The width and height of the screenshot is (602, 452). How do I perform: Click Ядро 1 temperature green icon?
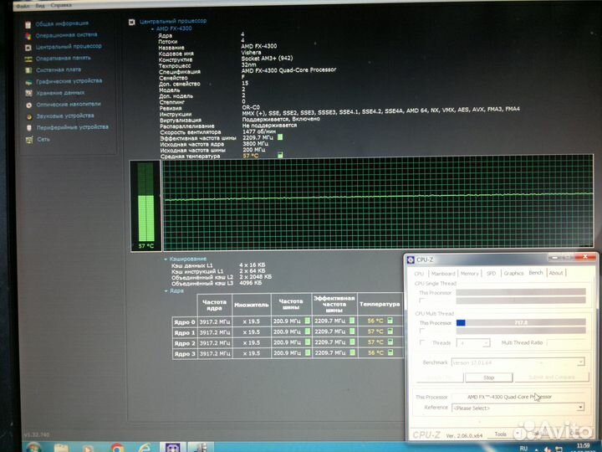pos(390,331)
